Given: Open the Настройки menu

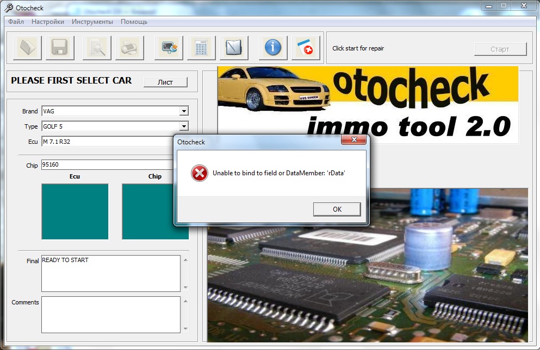Looking at the screenshot, I should pyautogui.click(x=48, y=22).
